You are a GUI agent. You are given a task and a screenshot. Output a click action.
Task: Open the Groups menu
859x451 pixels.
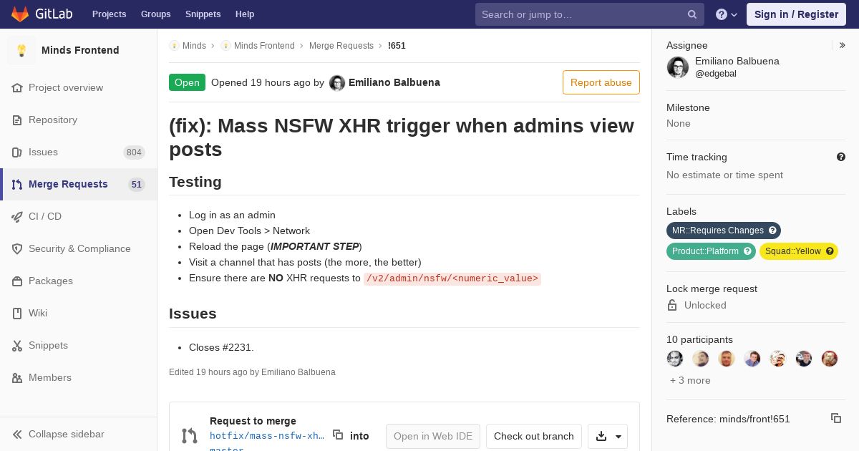[x=156, y=14]
